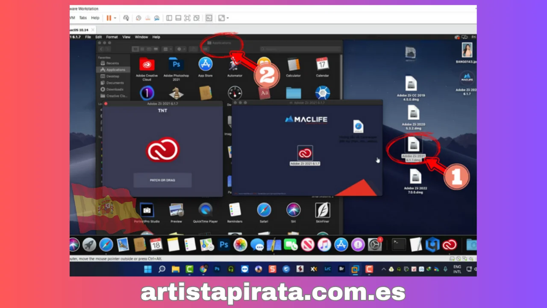This screenshot has height=308, width=547.
Task: Select Applications in Finder sidebar
Action: pyautogui.click(x=113, y=69)
